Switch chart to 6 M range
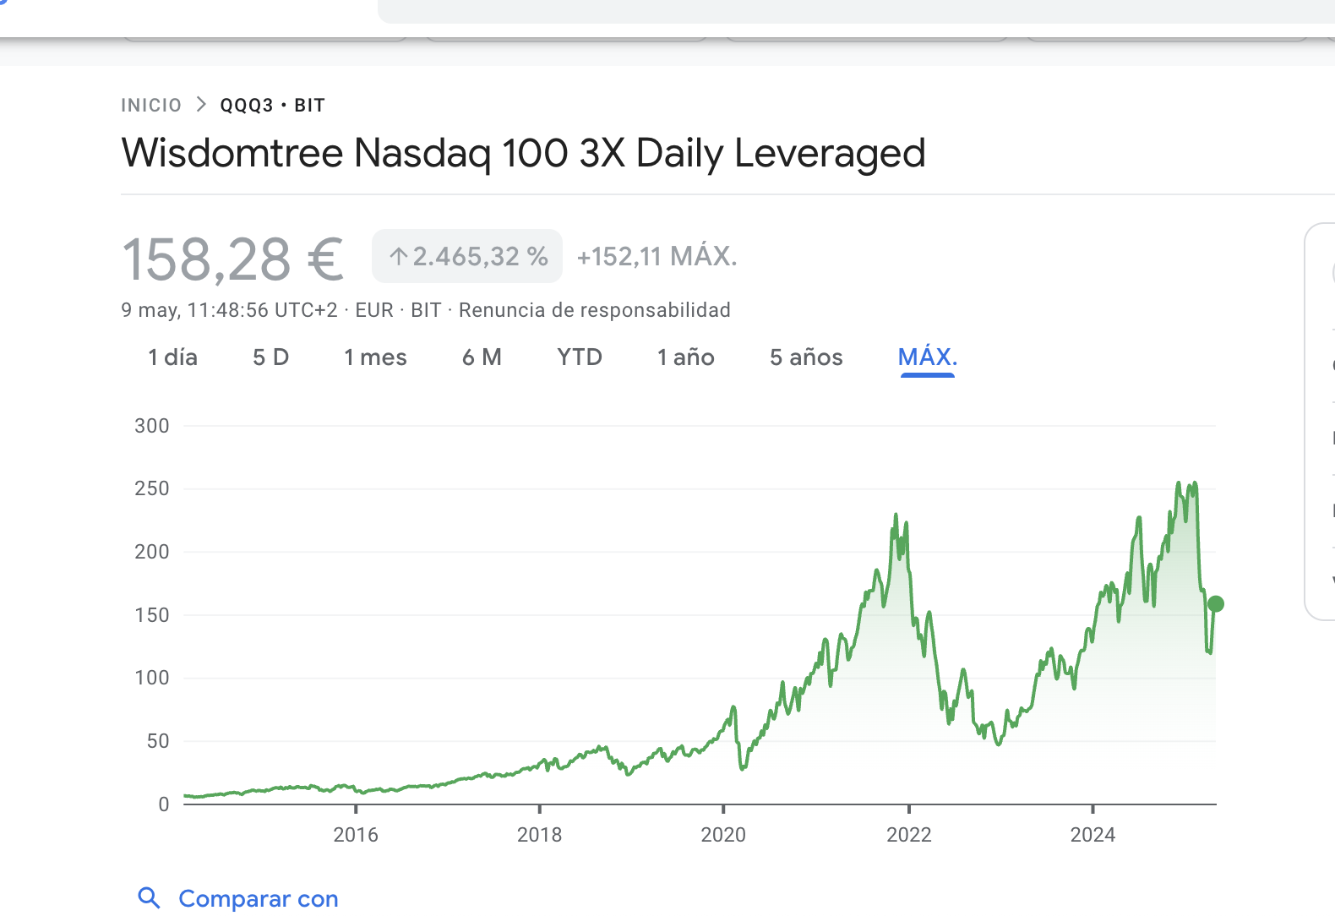This screenshot has height=916, width=1335. tap(482, 357)
